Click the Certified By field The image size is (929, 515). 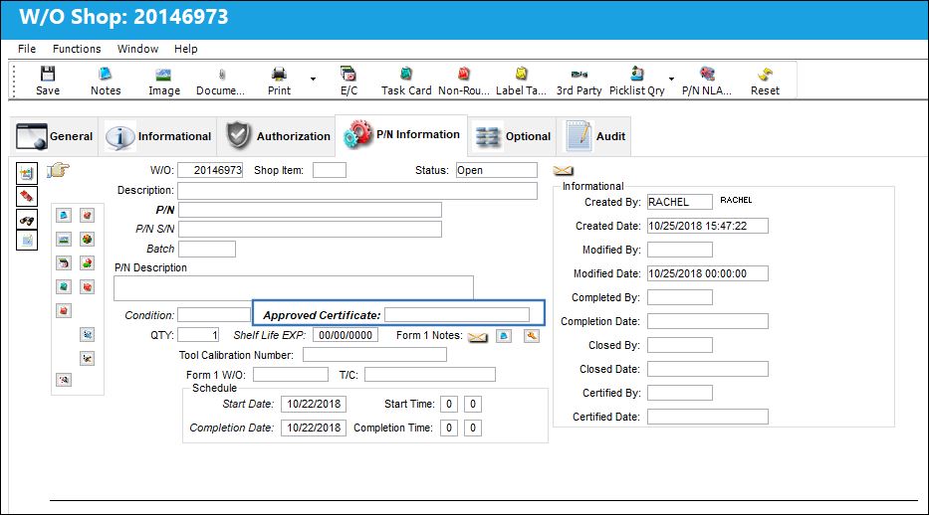679,393
